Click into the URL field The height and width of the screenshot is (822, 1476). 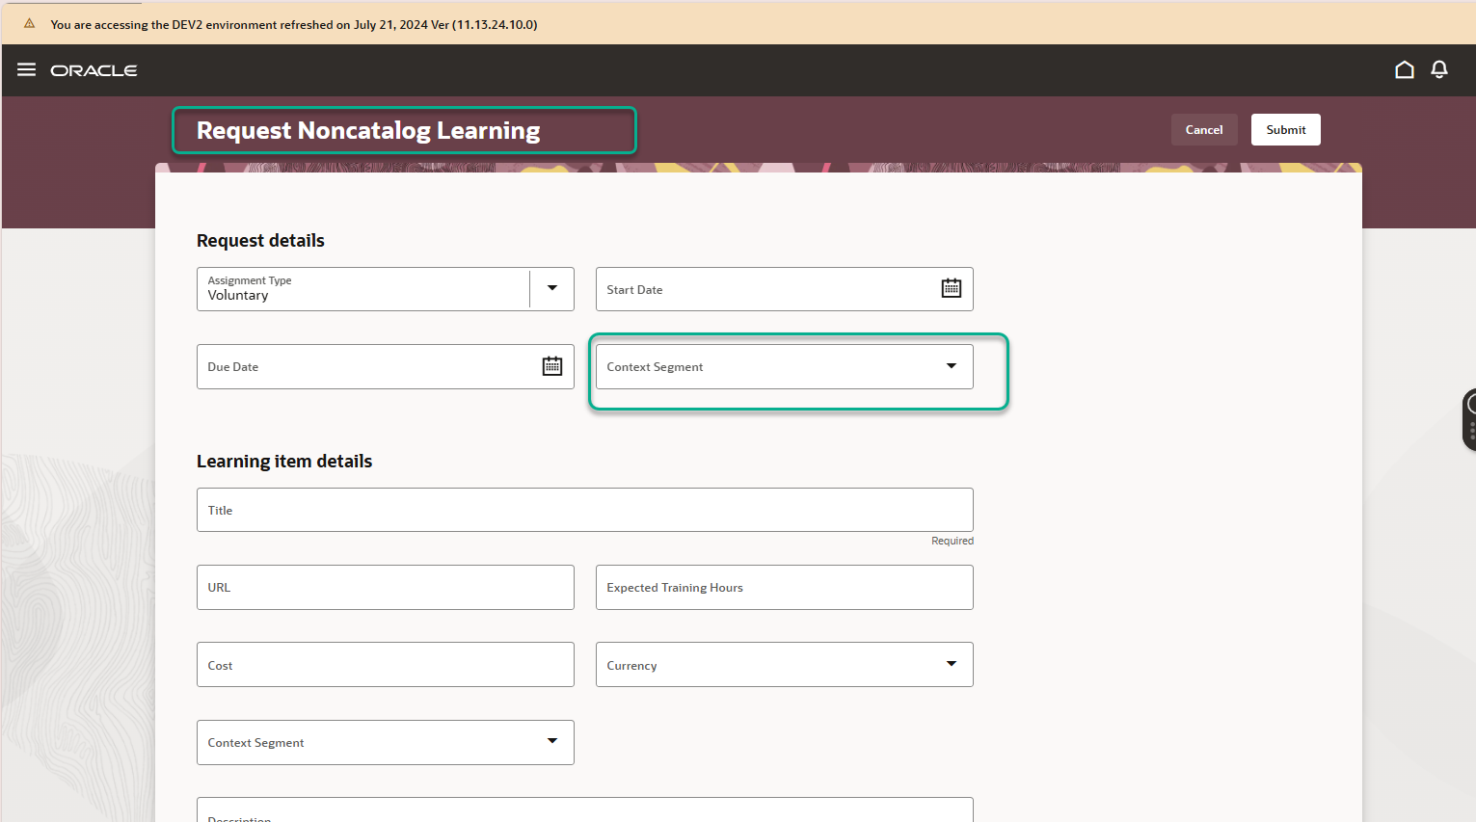click(386, 587)
